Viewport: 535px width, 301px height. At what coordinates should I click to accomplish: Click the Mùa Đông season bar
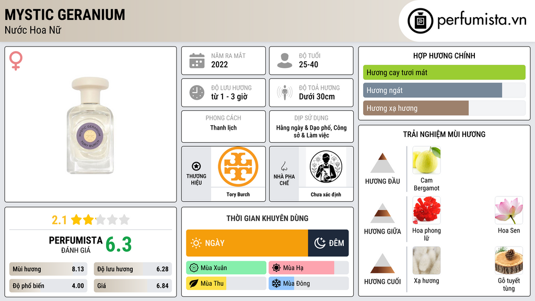309,284
